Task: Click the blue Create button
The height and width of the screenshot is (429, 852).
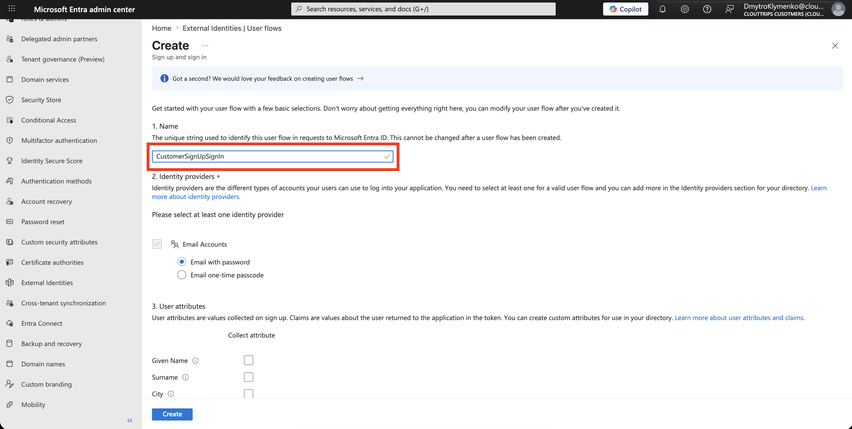Action: click(172, 414)
